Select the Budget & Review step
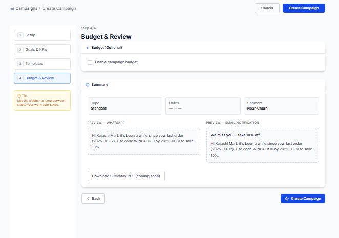The height and width of the screenshot is (238, 339). coord(42,78)
